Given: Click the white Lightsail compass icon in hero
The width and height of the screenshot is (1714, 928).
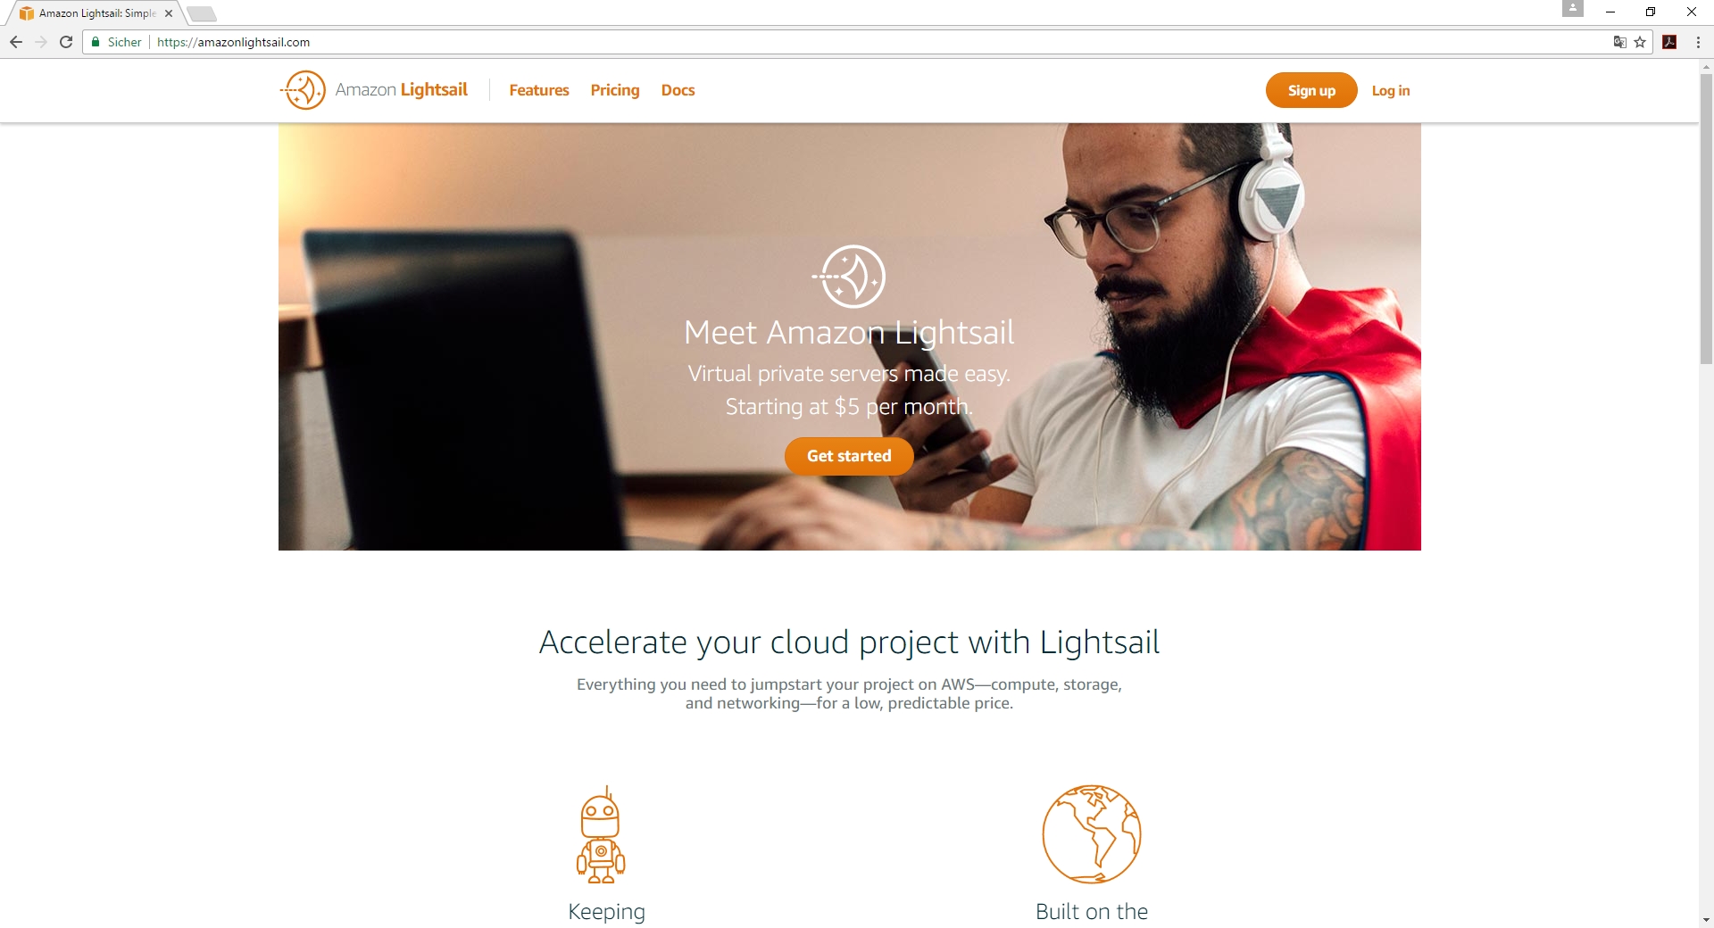Looking at the screenshot, I should (x=849, y=277).
